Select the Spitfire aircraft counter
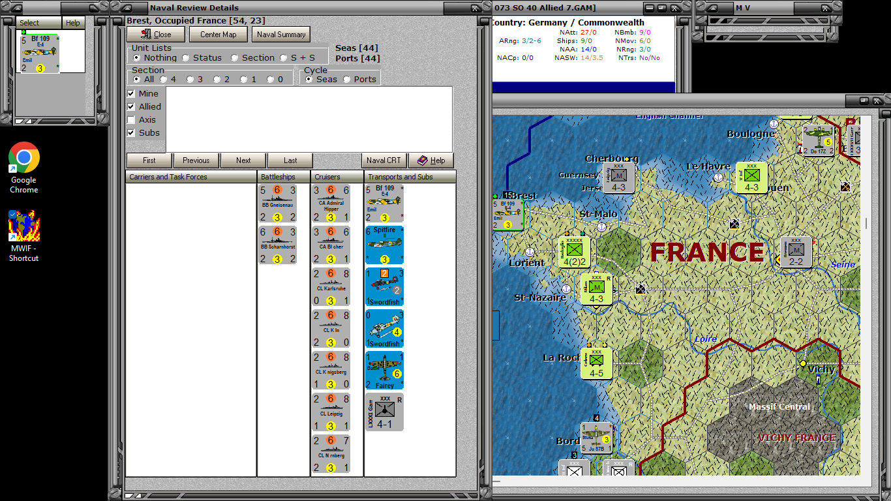891x501 pixels. click(384, 246)
